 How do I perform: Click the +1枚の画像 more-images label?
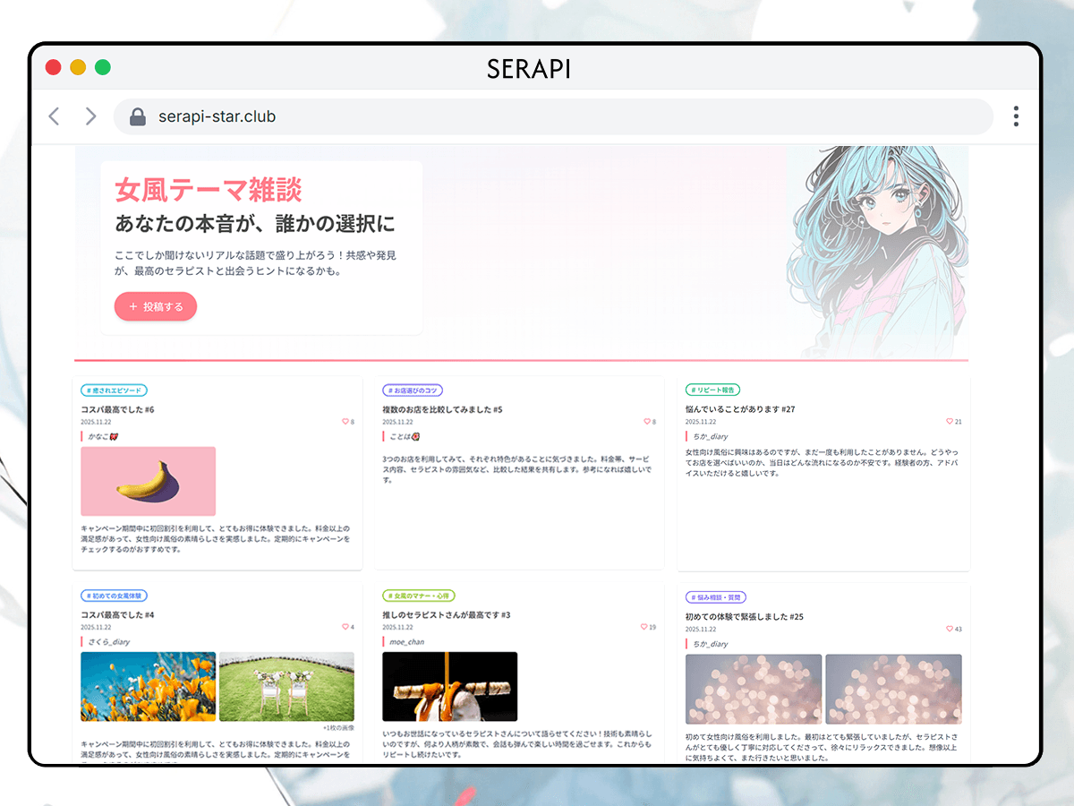pyautogui.click(x=338, y=728)
